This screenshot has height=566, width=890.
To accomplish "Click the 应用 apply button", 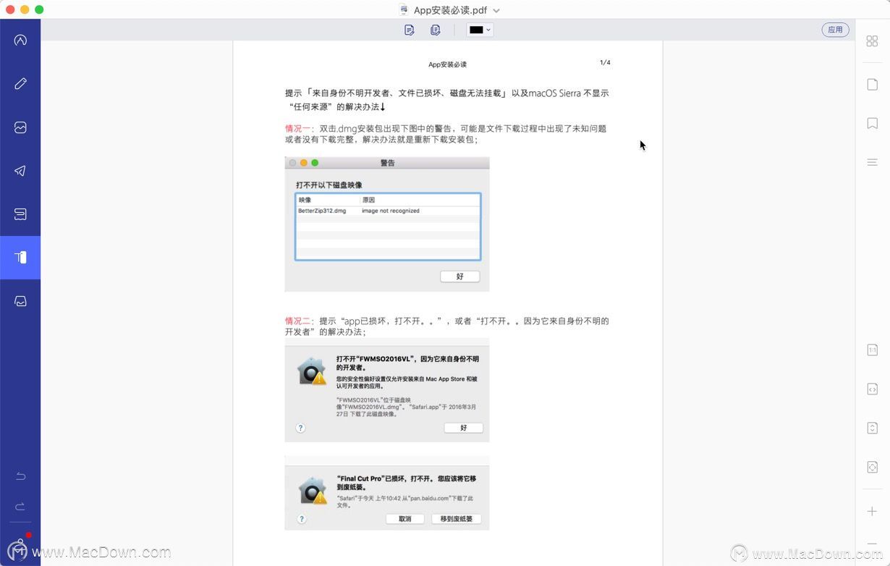I will (x=835, y=30).
